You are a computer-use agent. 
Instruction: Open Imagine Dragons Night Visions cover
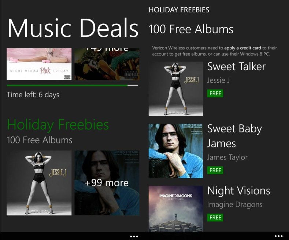pyautogui.click(x=176, y=209)
